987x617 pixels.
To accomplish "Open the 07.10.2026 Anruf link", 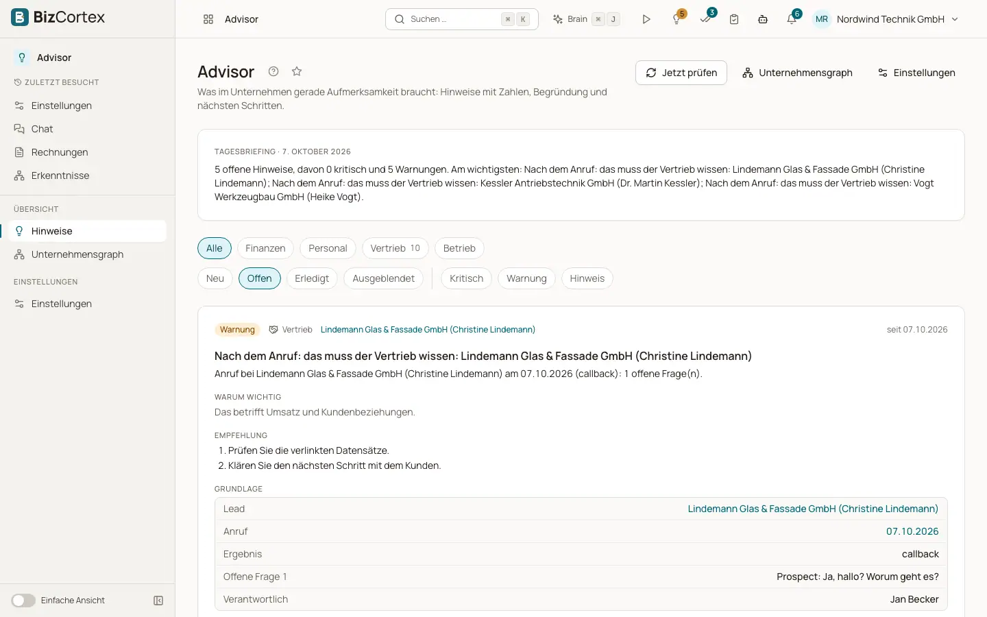I will (x=912, y=531).
